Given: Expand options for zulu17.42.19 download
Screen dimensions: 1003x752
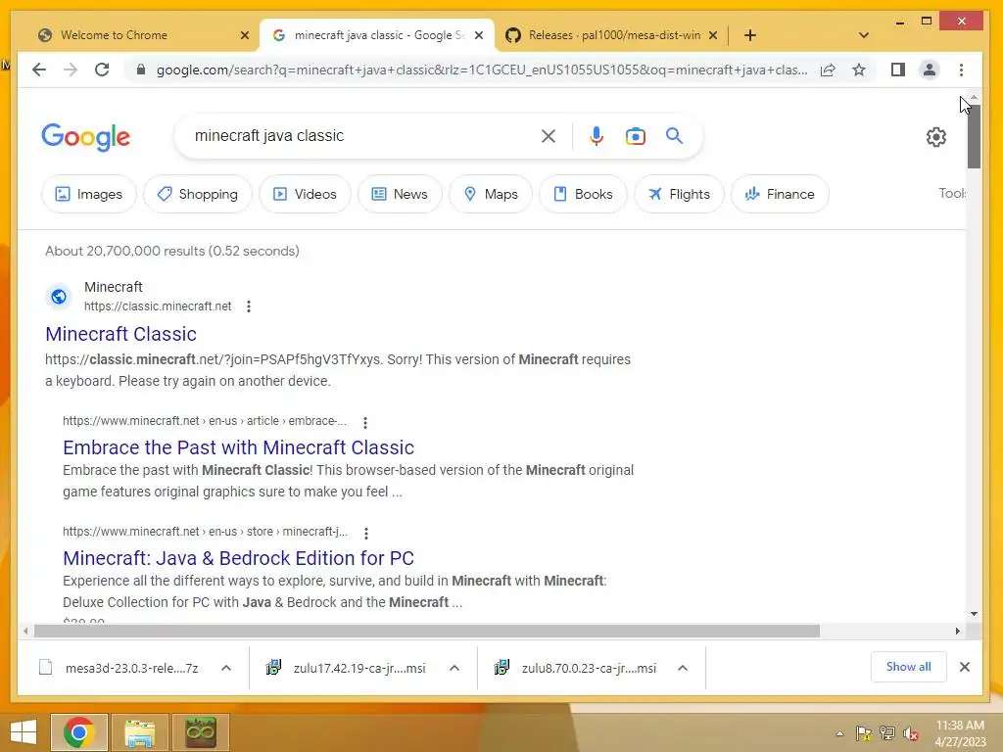Looking at the screenshot, I should [x=454, y=668].
